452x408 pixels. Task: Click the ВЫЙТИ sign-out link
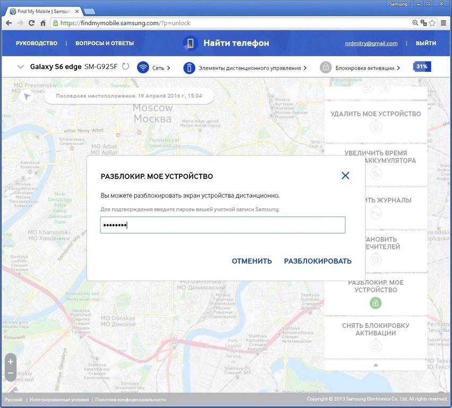426,44
